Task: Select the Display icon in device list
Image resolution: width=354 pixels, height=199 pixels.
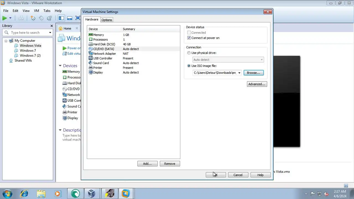Action: click(91, 72)
